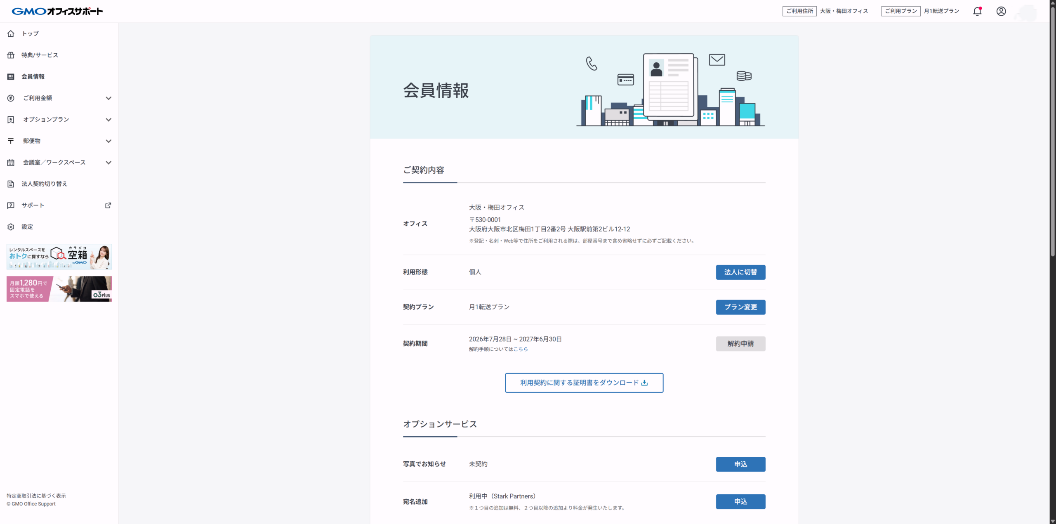Screen dimensions: 1056x524
Task: Expand the ご利用金額 chevron
Action: pos(108,98)
